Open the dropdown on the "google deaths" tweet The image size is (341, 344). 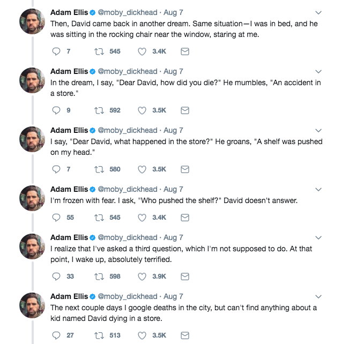pyautogui.click(x=318, y=296)
